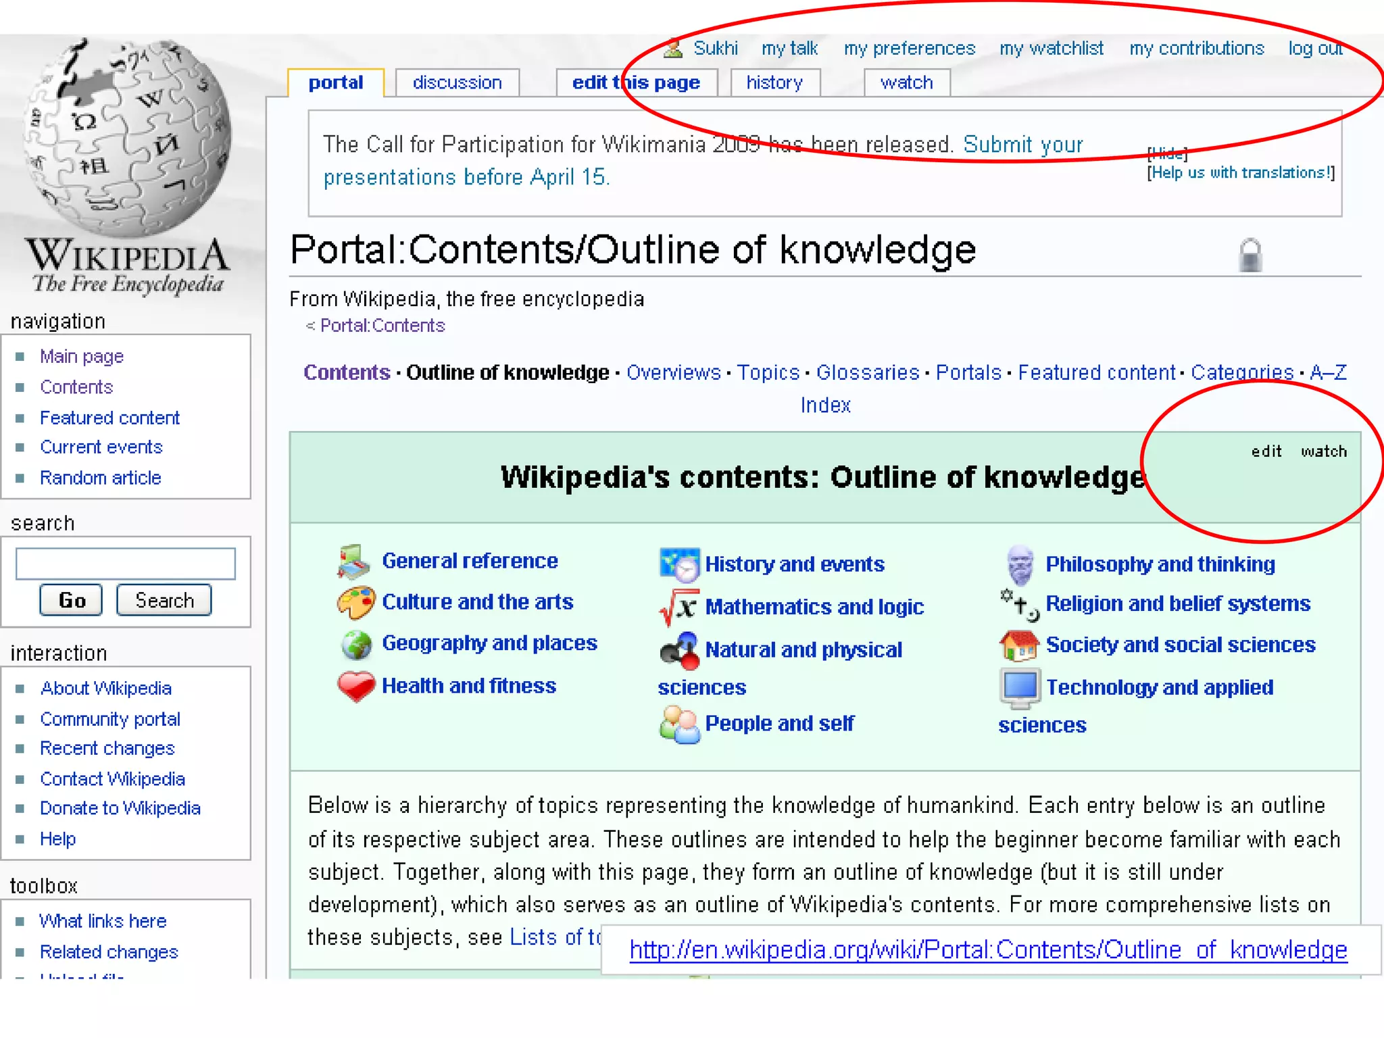
Task: Click the Mathematics and logic square-root icon
Action: pyautogui.click(x=678, y=607)
